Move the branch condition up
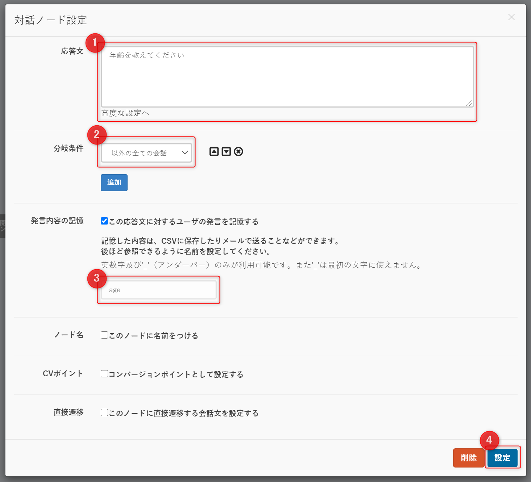The width and height of the screenshot is (531, 482). click(214, 151)
